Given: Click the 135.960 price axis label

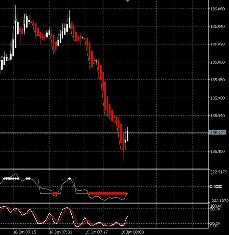Looking at the screenshot, I should (218, 98).
